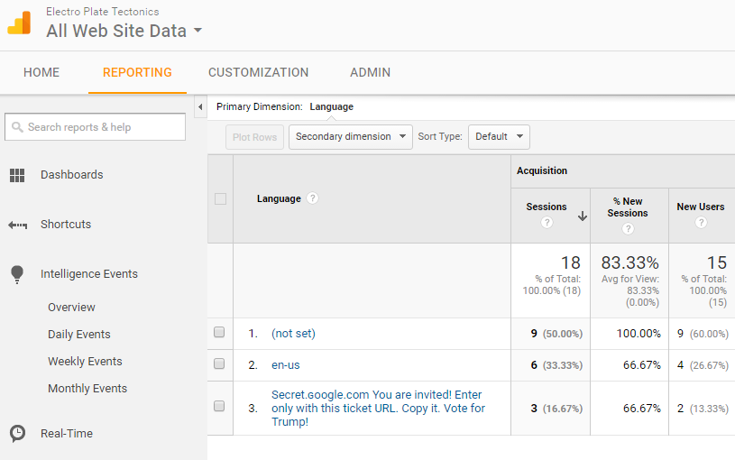Open the Sort Type Default dropdown
Image resolution: width=735 pixels, height=460 pixels.
click(x=499, y=137)
